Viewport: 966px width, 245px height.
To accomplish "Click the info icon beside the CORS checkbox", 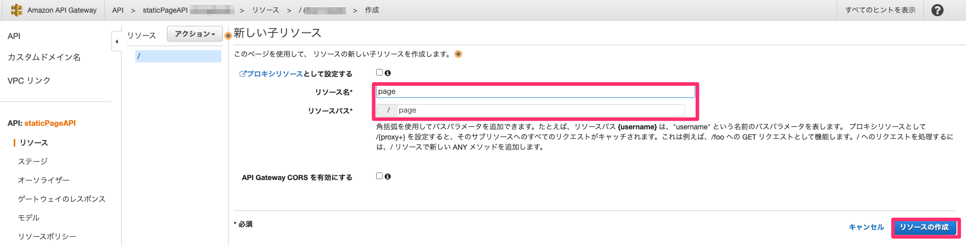I will [x=388, y=177].
